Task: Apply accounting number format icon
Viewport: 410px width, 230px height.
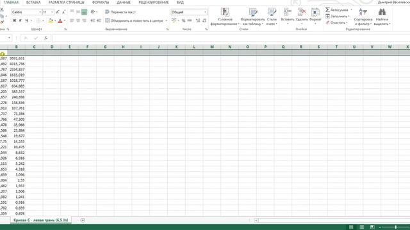Action: click(x=174, y=20)
